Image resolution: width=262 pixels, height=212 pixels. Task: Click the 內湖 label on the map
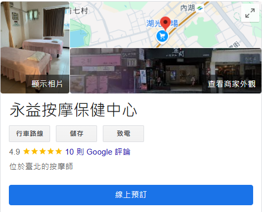pyautogui.click(x=187, y=8)
